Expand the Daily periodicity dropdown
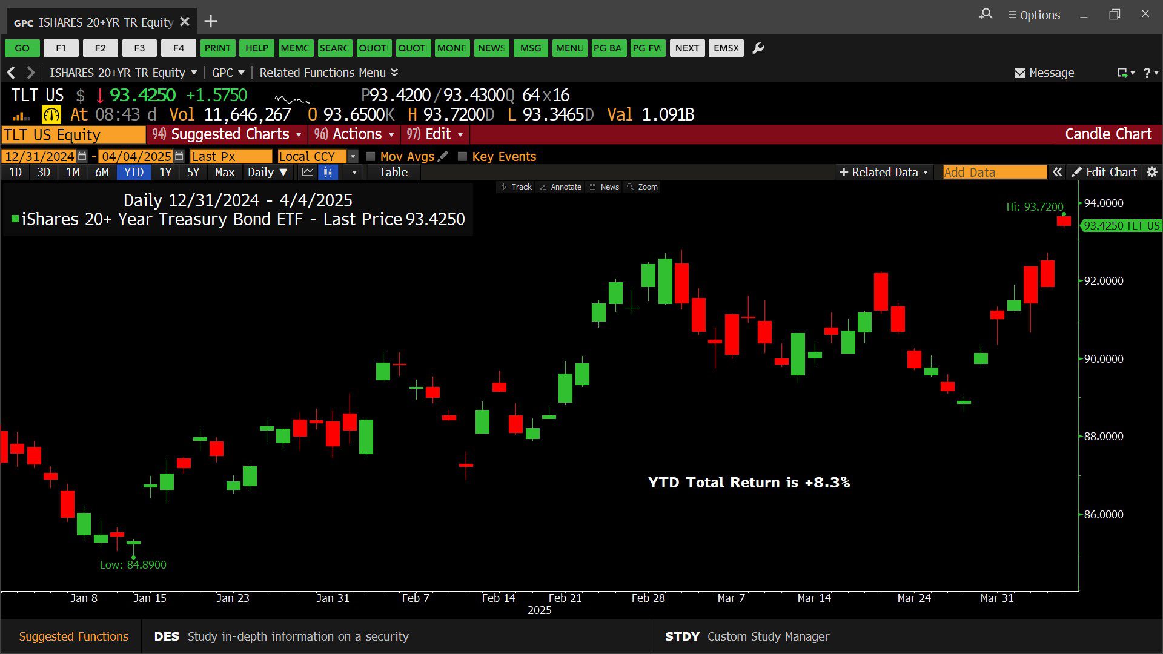 [x=267, y=173]
